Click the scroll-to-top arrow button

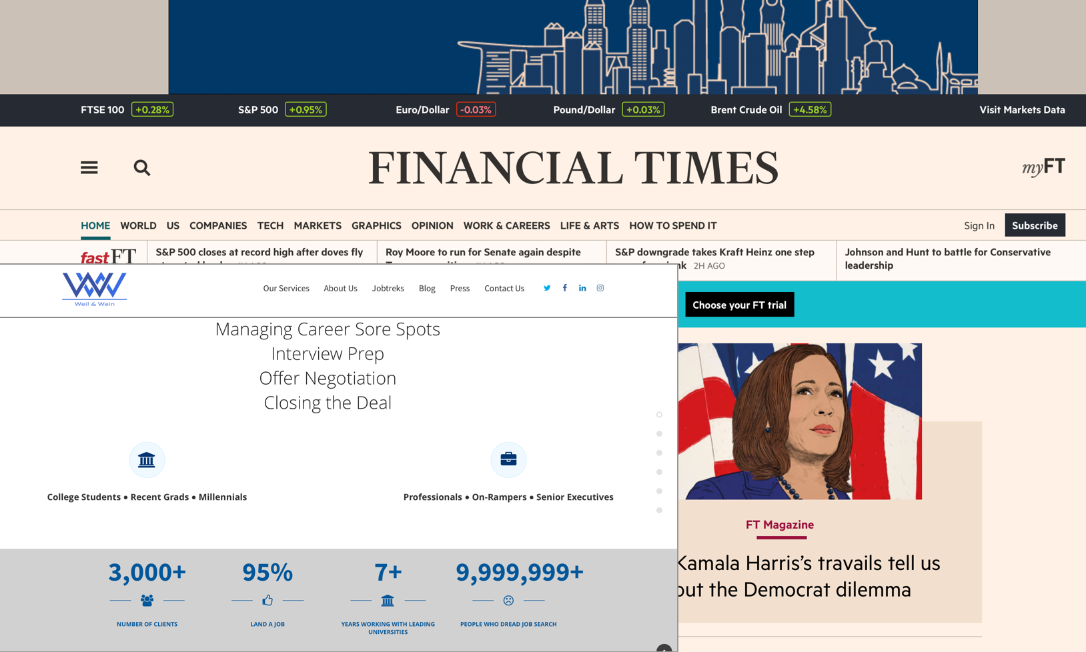point(664,648)
